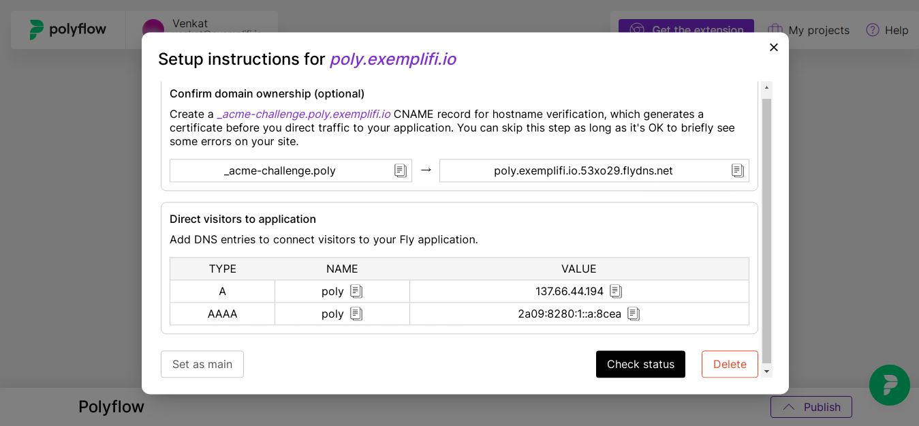Image resolution: width=919 pixels, height=426 pixels.
Task: Copy the flydns.net CNAME target value
Action: click(738, 170)
